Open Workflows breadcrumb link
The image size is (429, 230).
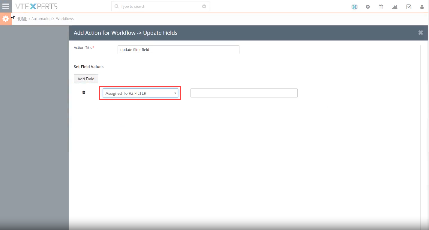[65, 19]
